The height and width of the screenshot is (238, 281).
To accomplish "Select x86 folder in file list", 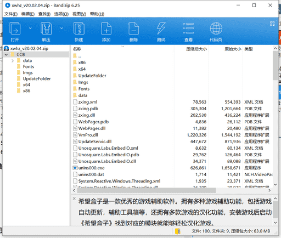I will [x=82, y=63].
